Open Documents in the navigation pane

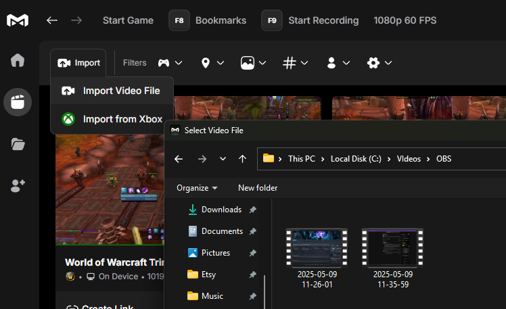(x=222, y=231)
